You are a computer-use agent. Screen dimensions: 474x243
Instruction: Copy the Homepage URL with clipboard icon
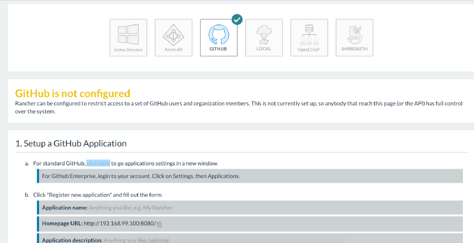click(160, 224)
